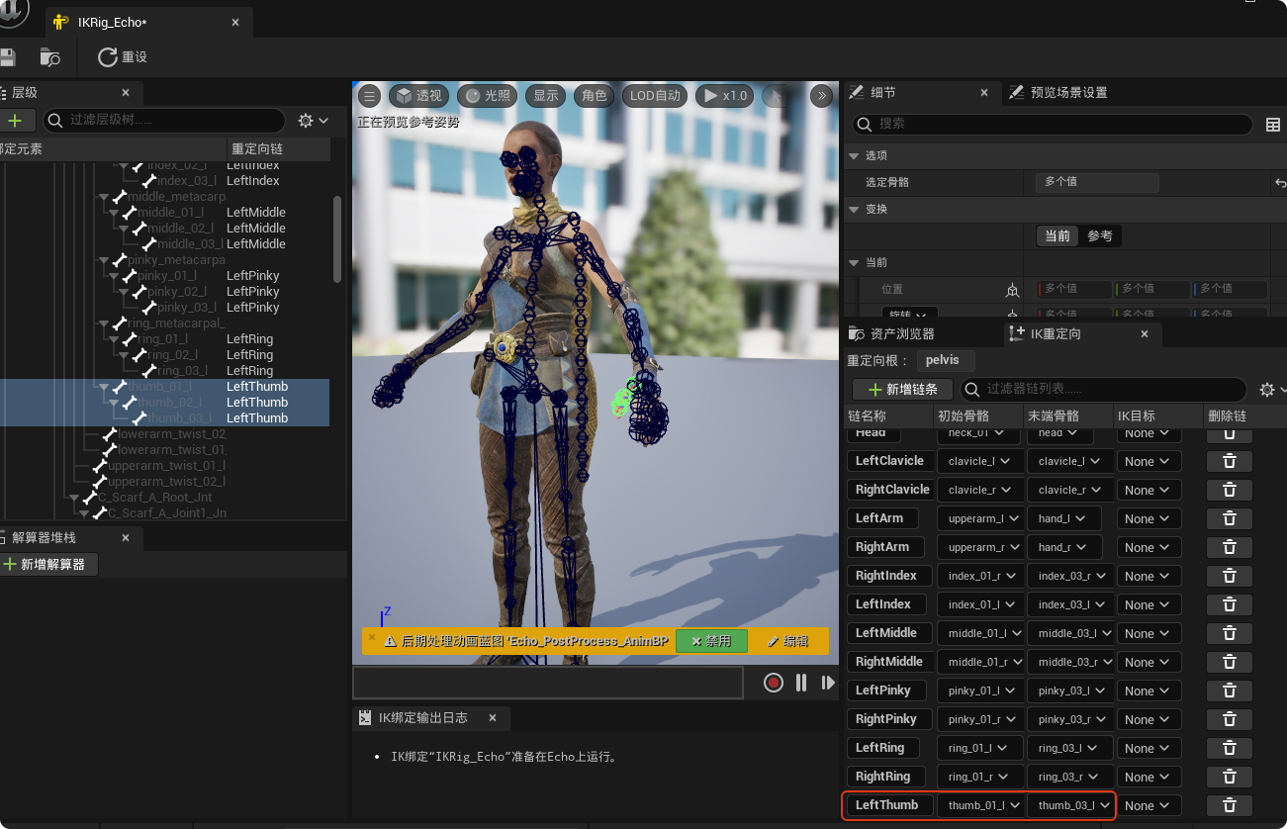Image resolution: width=1287 pixels, height=829 pixels.
Task: Collapse the middle_metacarpal tree node
Action: point(105,197)
